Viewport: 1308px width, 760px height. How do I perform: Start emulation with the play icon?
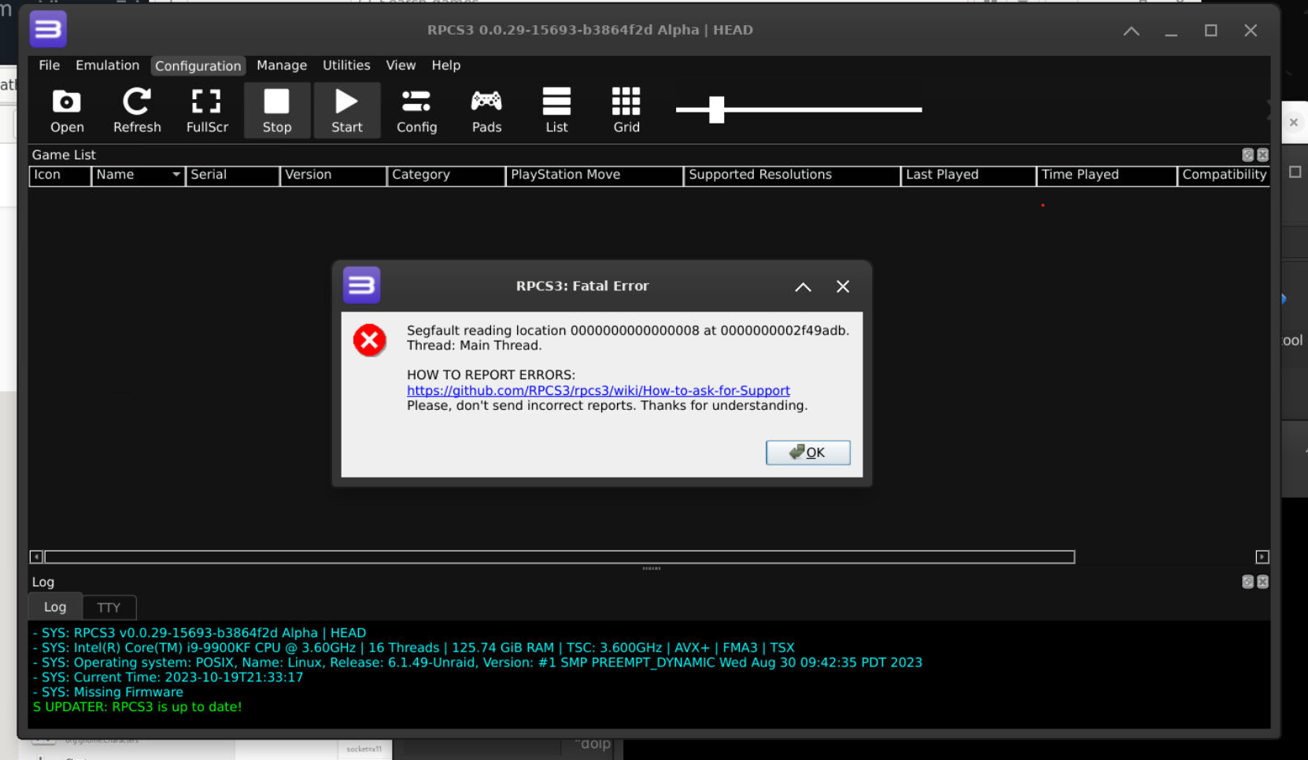(x=346, y=110)
